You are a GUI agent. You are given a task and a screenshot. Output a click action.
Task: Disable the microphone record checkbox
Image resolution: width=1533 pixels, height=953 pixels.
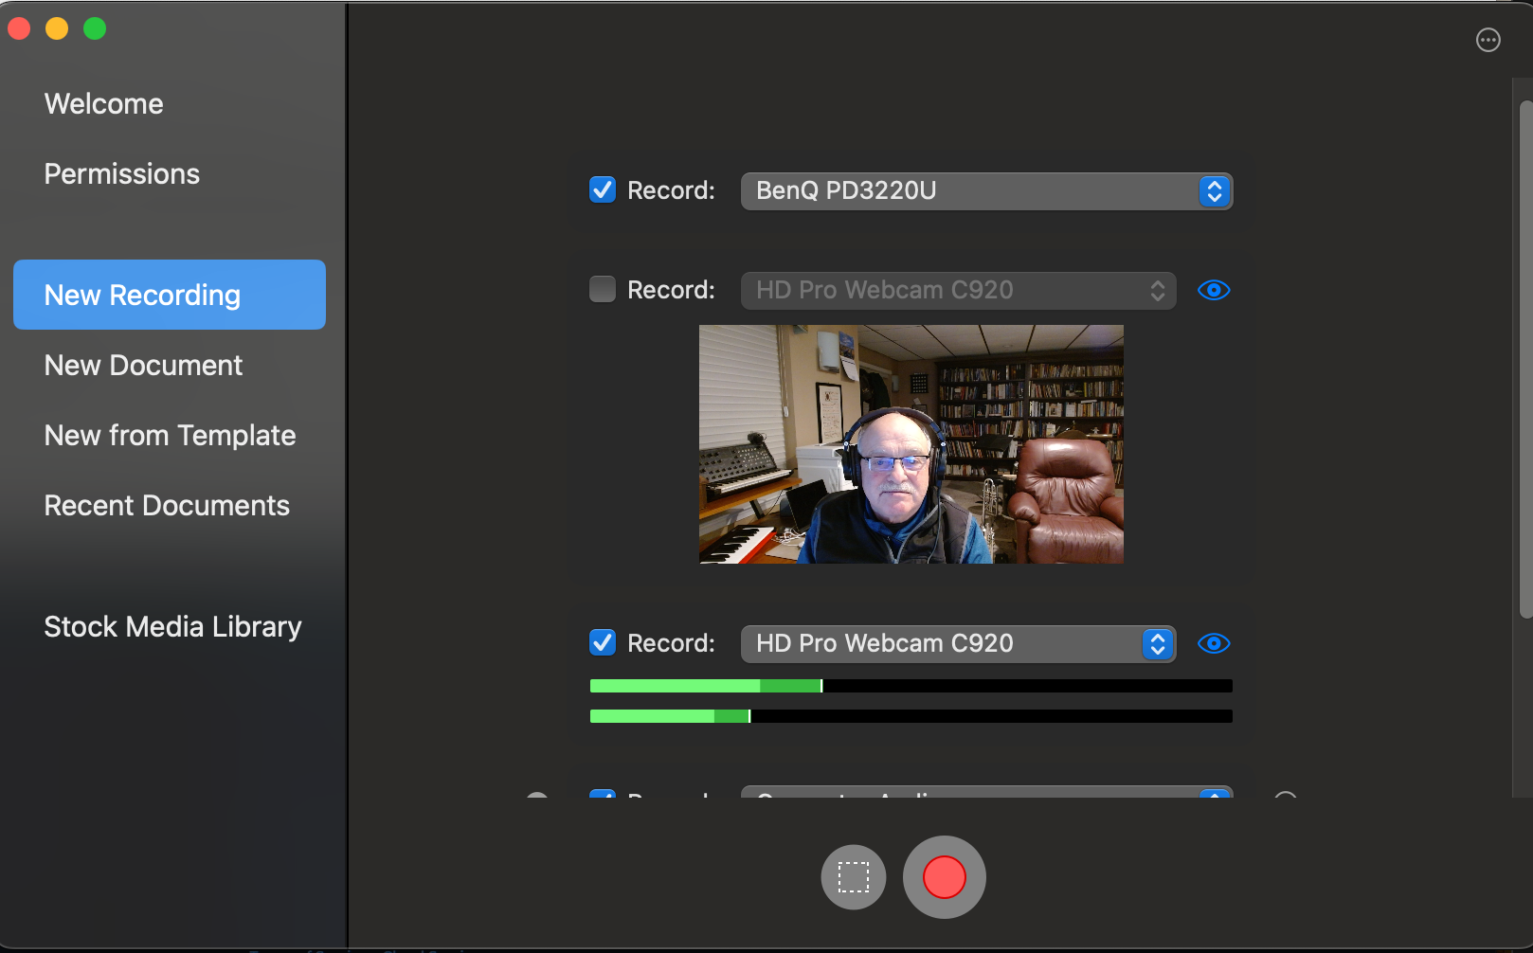[603, 643]
